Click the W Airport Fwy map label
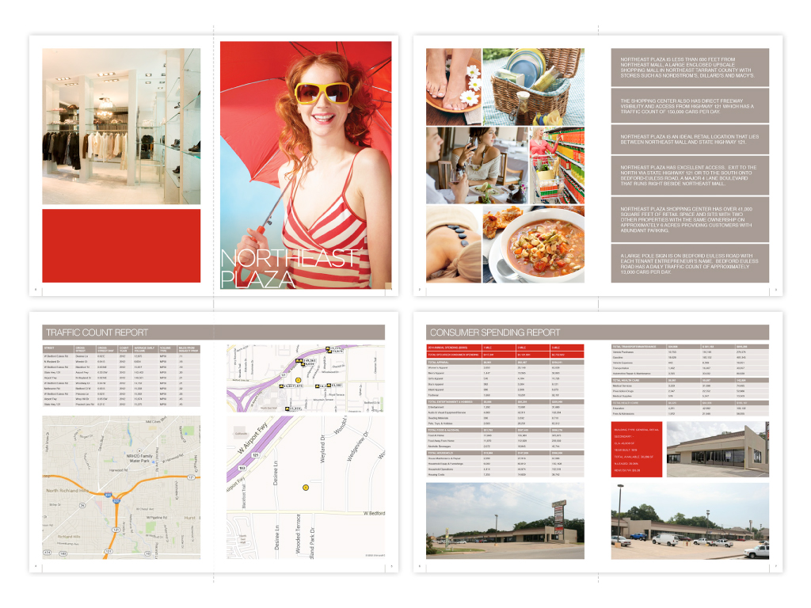Viewport: 811px width, 608px height. coord(253,439)
